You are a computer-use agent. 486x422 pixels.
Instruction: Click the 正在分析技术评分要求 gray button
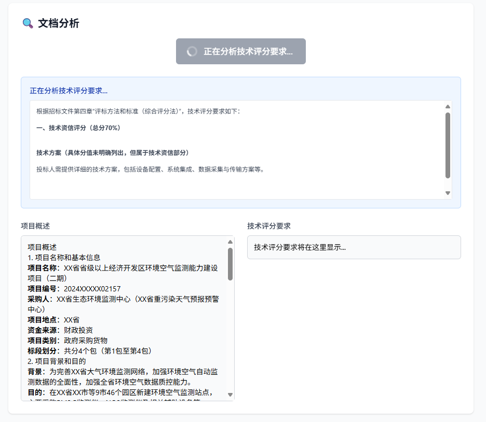241,51
